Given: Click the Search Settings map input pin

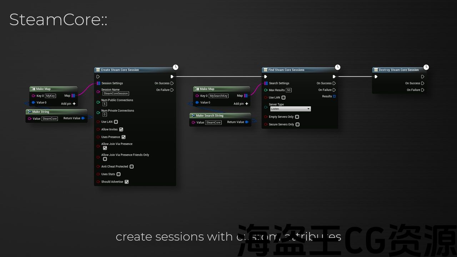Looking at the screenshot, I should click(266, 83).
